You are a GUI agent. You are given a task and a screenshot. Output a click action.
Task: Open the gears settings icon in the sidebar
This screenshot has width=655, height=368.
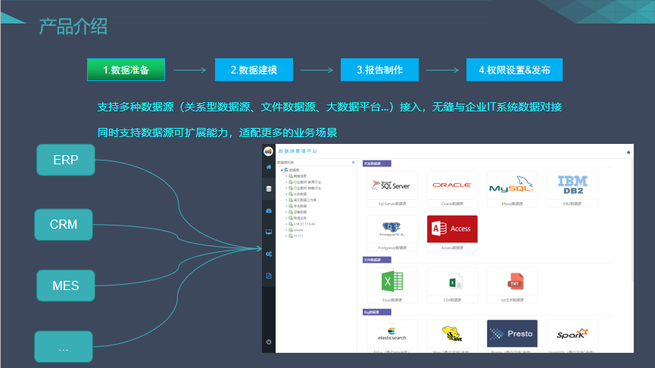[269, 254]
